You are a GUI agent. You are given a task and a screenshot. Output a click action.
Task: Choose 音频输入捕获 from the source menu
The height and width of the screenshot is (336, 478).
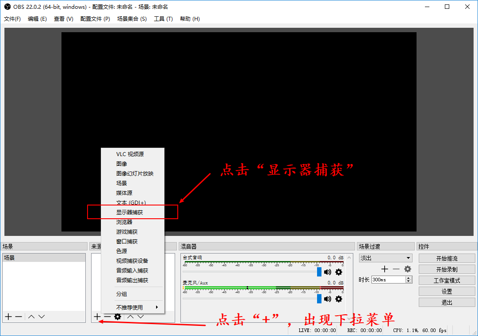[133, 271]
